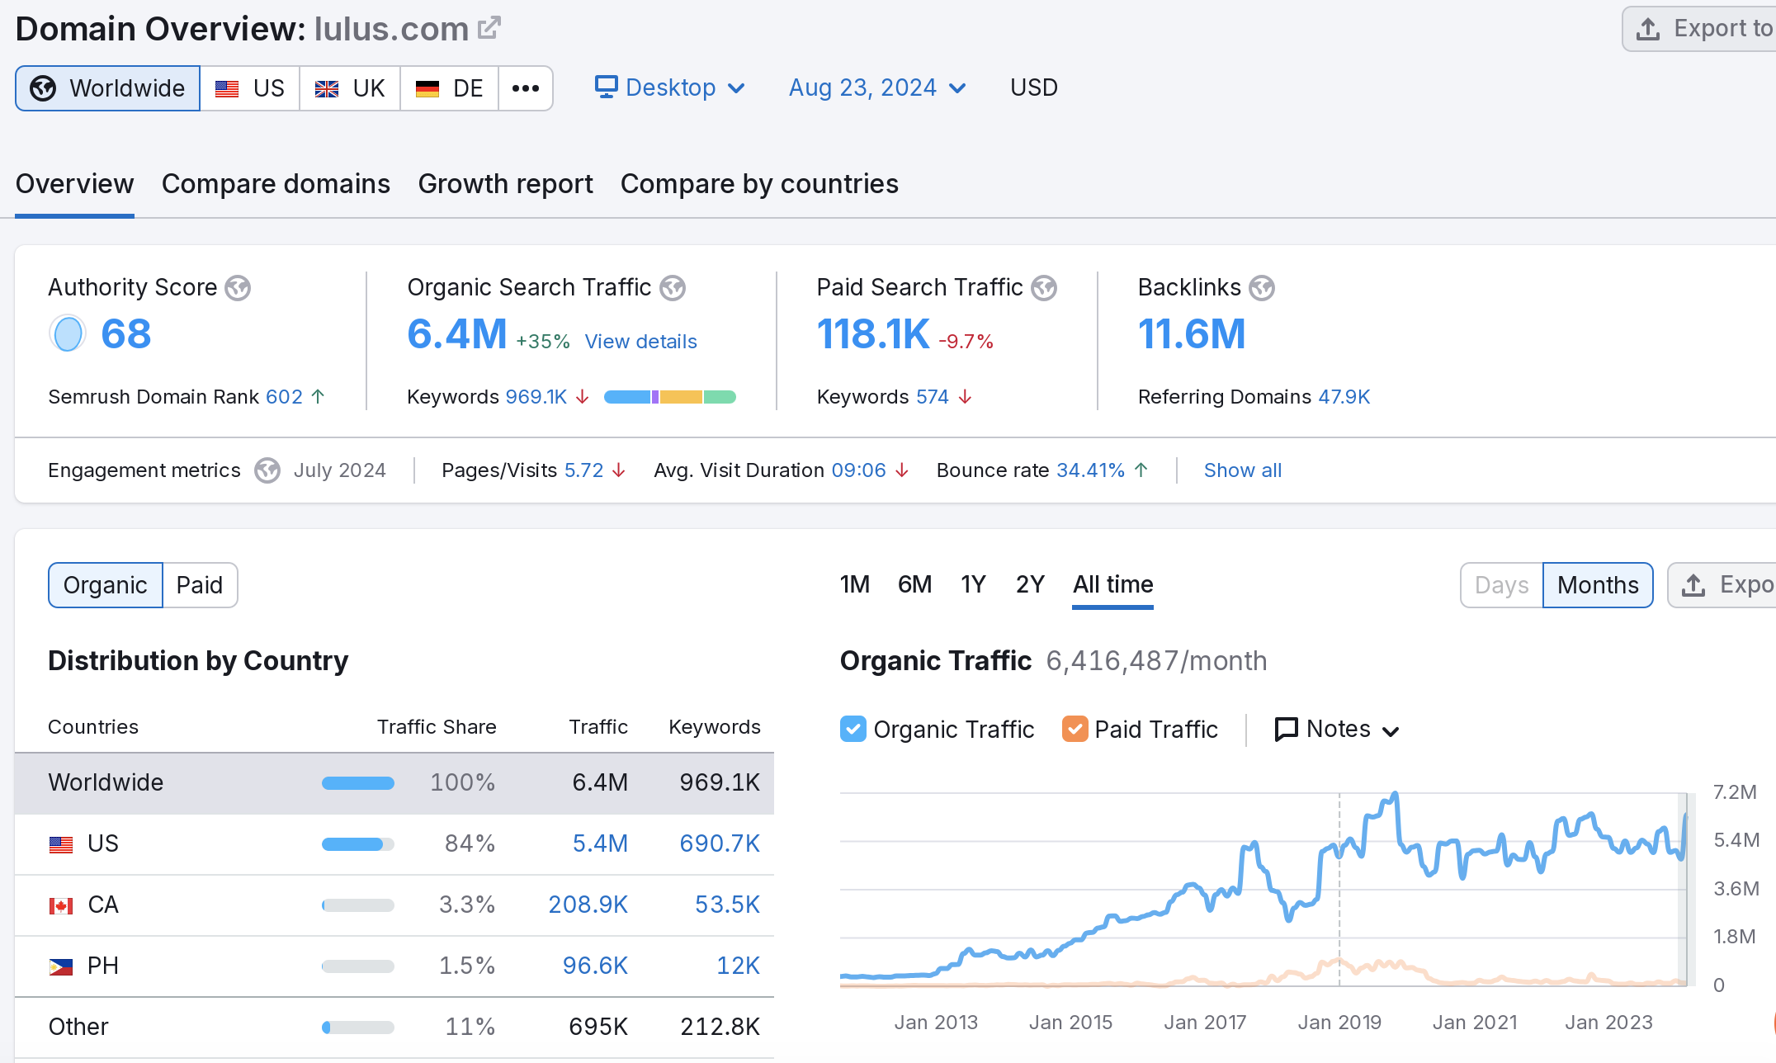Open Overview tab

click(74, 184)
